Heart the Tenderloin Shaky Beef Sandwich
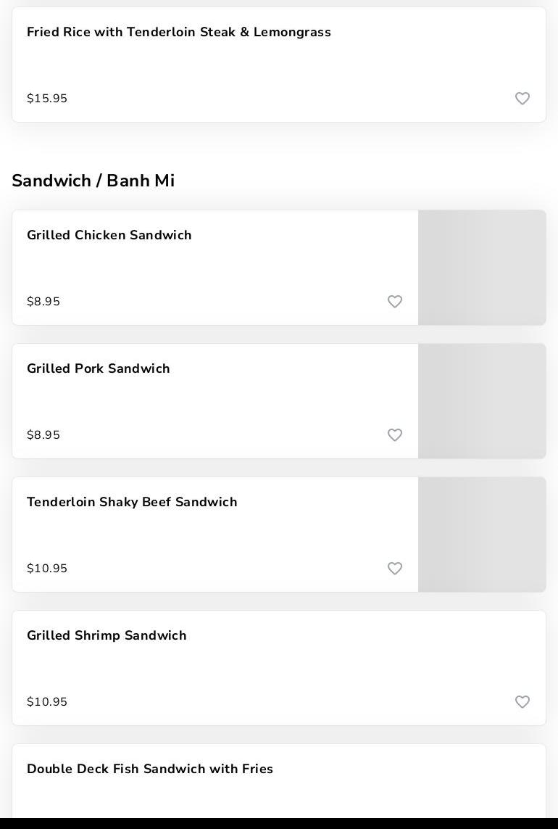 pyautogui.click(x=394, y=569)
